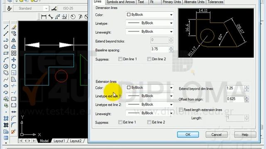Image resolution: width=266 pixels, height=149 pixels.
Task: Select the Move tool
Action: [x=14, y=60]
